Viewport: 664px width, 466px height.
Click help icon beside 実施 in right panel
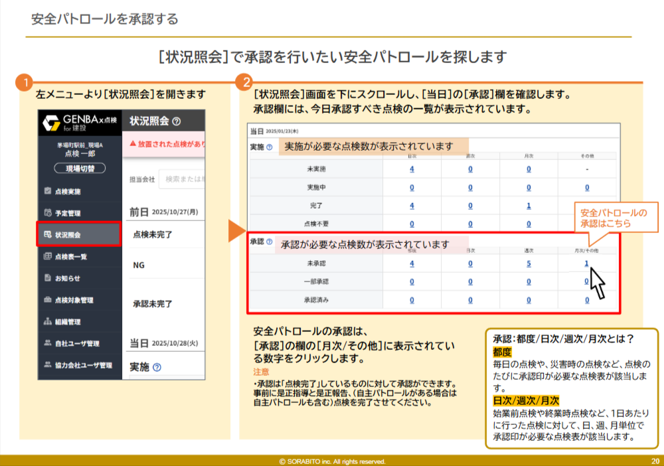click(x=269, y=147)
